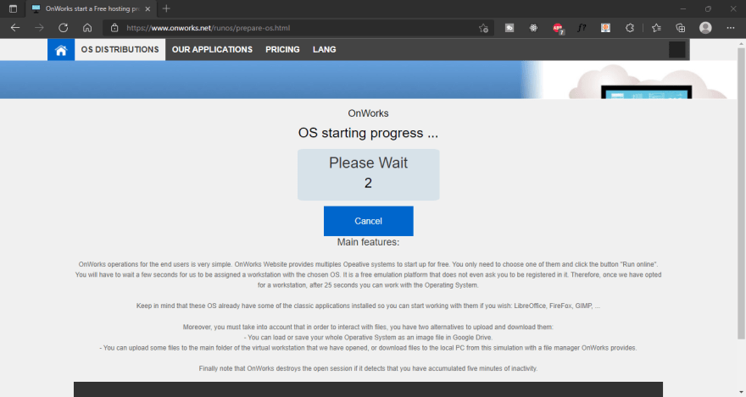The image size is (746, 397).
Task: Click the dark square in site navbar
Action: click(676, 49)
